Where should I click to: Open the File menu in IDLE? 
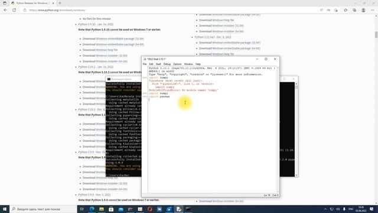pos(145,64)
